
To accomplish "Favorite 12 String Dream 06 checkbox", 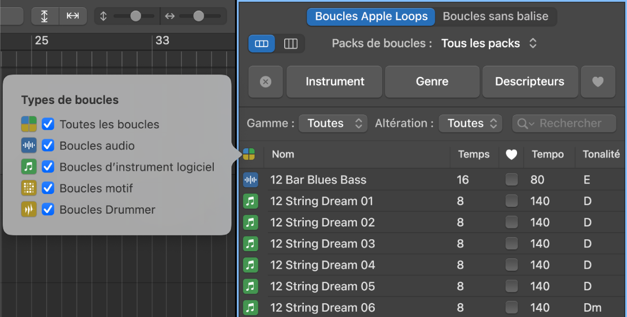I will [x=511, y=307].
